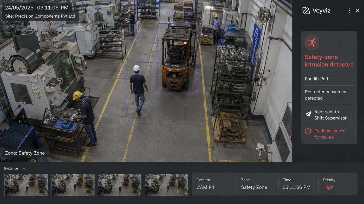The width and height of the screenshot is (364, 204).
Task: Click the 'Forklift Path' row
Action: click(x=329, y=79)
